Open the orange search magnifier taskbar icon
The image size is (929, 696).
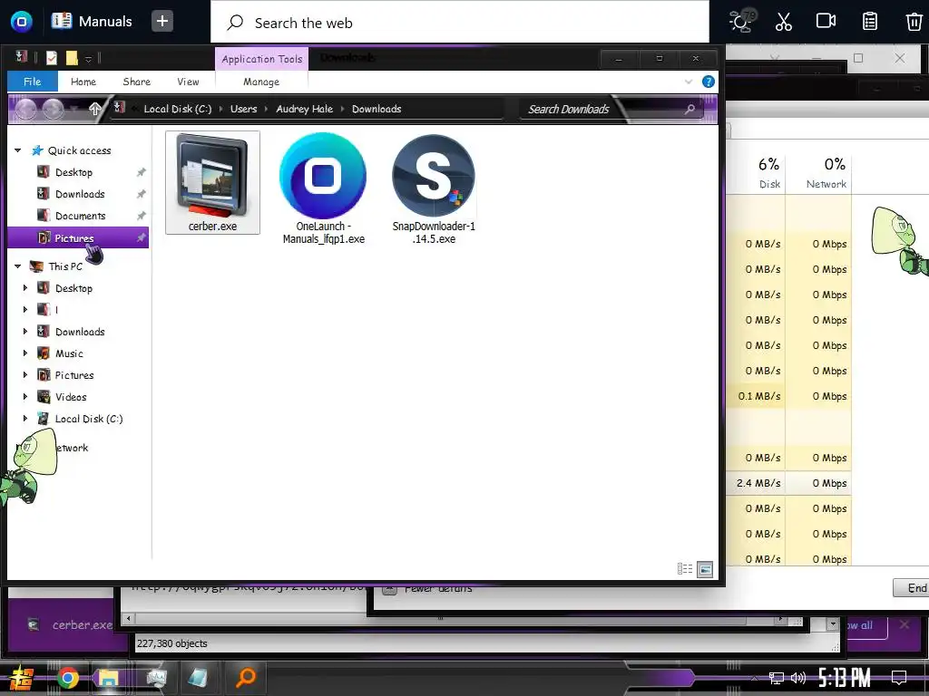245,678
